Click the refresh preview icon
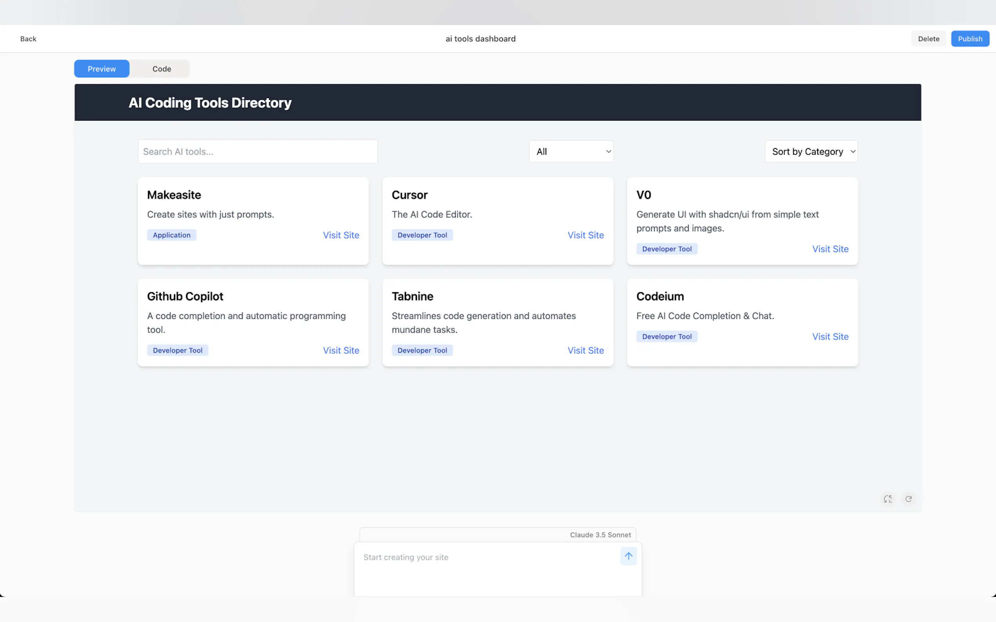The width and height of the screenshot is (996, 622). 908,499
